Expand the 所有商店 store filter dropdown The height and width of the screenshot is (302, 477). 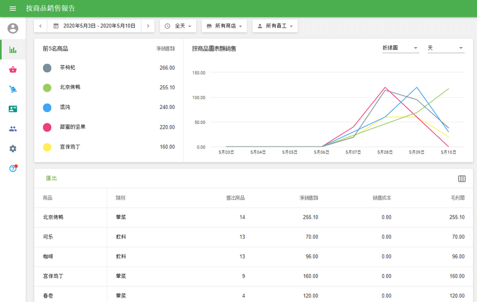click(x=224, y=26)
